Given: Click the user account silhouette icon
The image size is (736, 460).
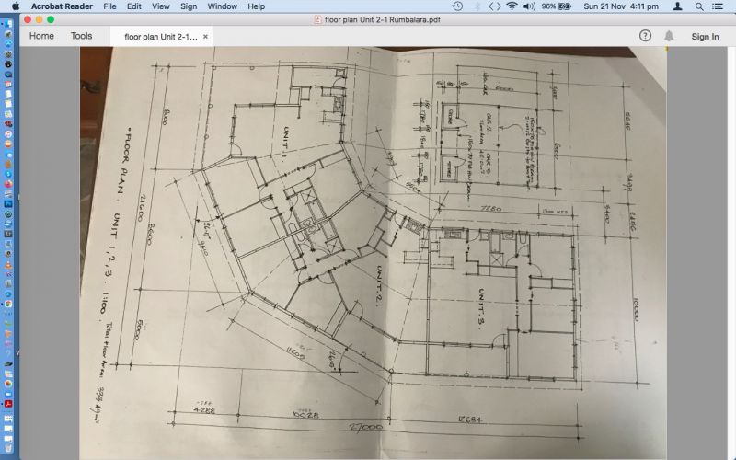Looking at the screenshot, I should [x=678, y=6].
